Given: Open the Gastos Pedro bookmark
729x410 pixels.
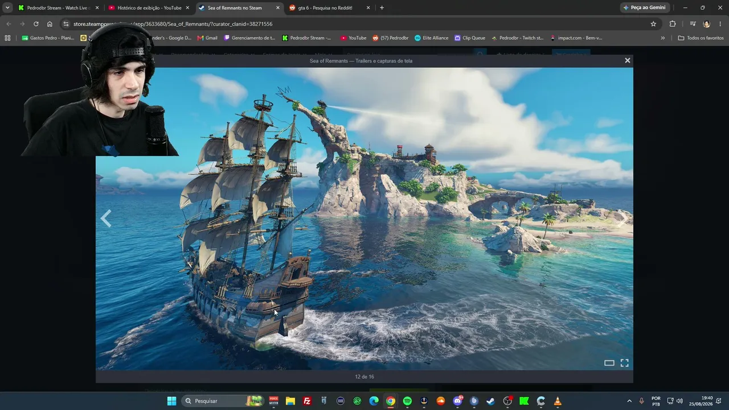Looking at the screenshot, I should [x=48, y=38].
